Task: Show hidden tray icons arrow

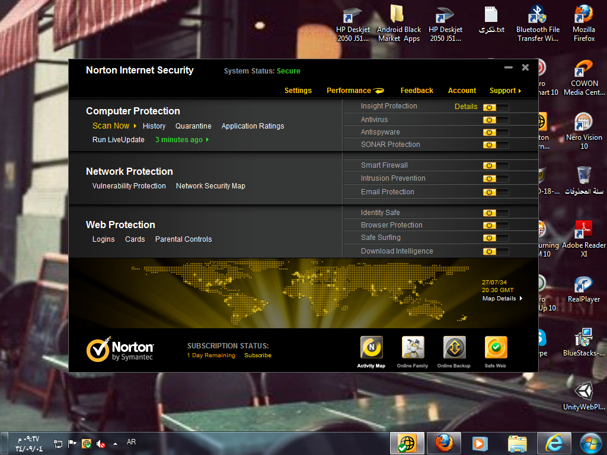Action: point(115,444)
